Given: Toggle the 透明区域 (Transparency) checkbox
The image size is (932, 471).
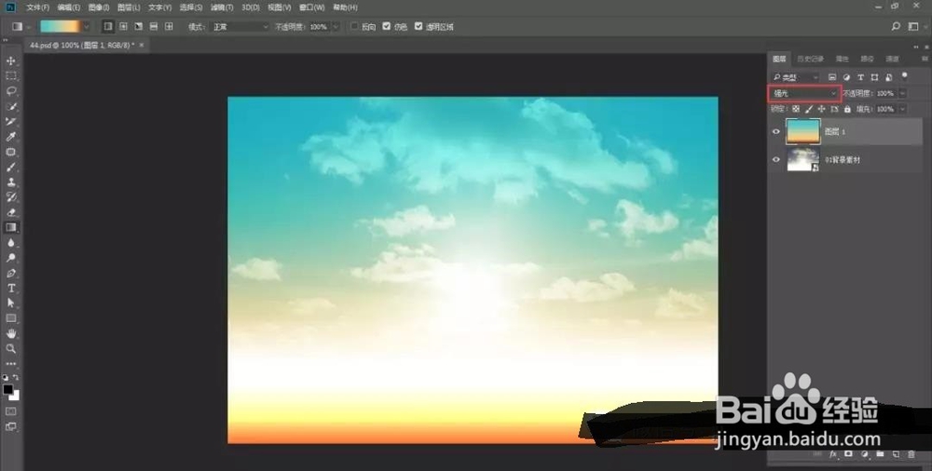Looking at the screenshot, I should pyautogui.click(x=418, y=27).
